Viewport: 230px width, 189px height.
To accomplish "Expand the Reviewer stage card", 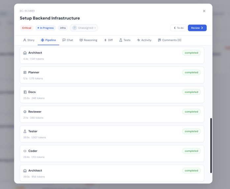I will click(x=112, y=114).
